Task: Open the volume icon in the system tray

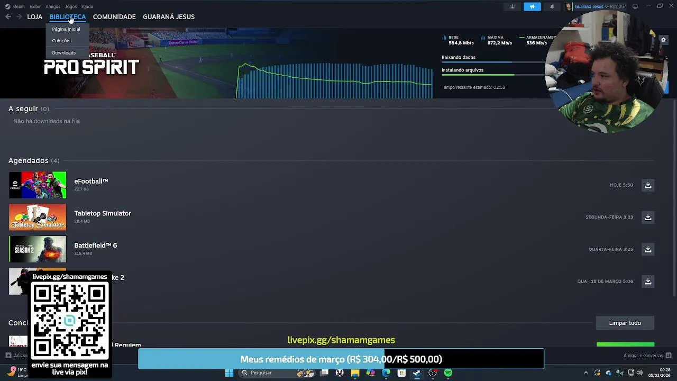Action: click(x=640, y=373)
